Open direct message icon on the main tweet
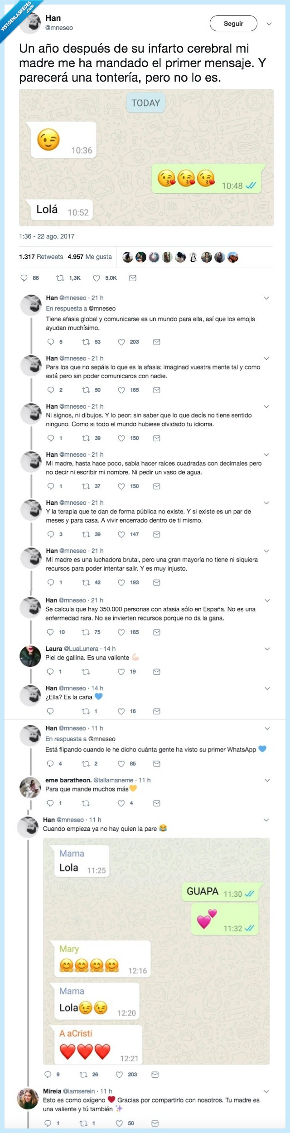 (x=132, y=279)
